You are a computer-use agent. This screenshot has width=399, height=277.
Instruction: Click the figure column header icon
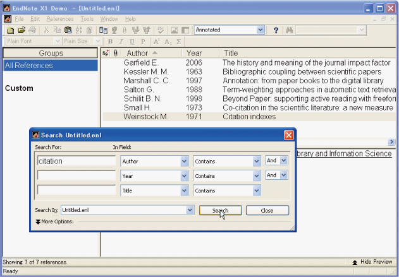pos(106,53)
